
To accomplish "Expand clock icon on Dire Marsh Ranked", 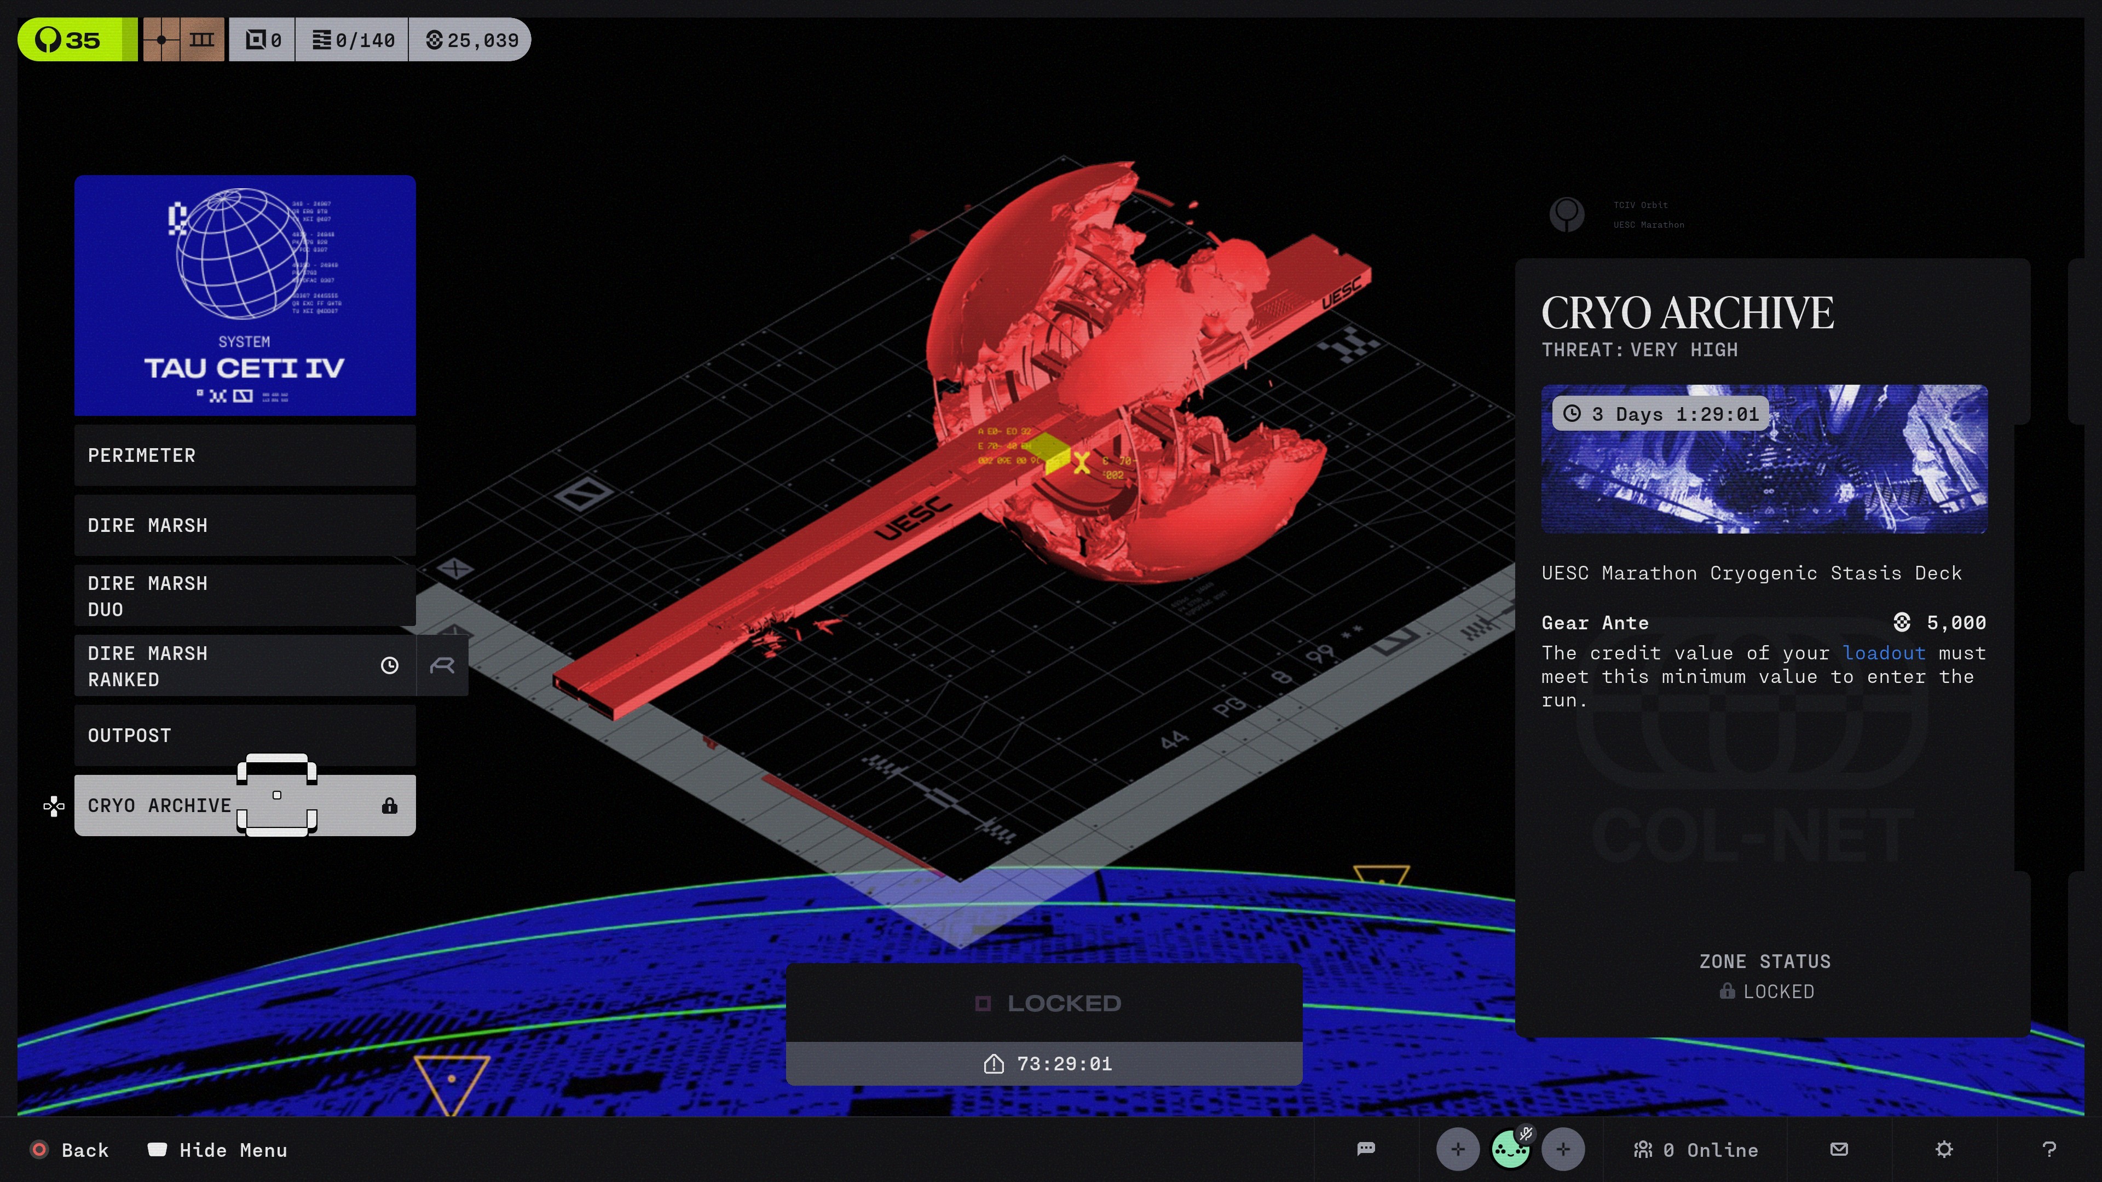I will (389, 665).
